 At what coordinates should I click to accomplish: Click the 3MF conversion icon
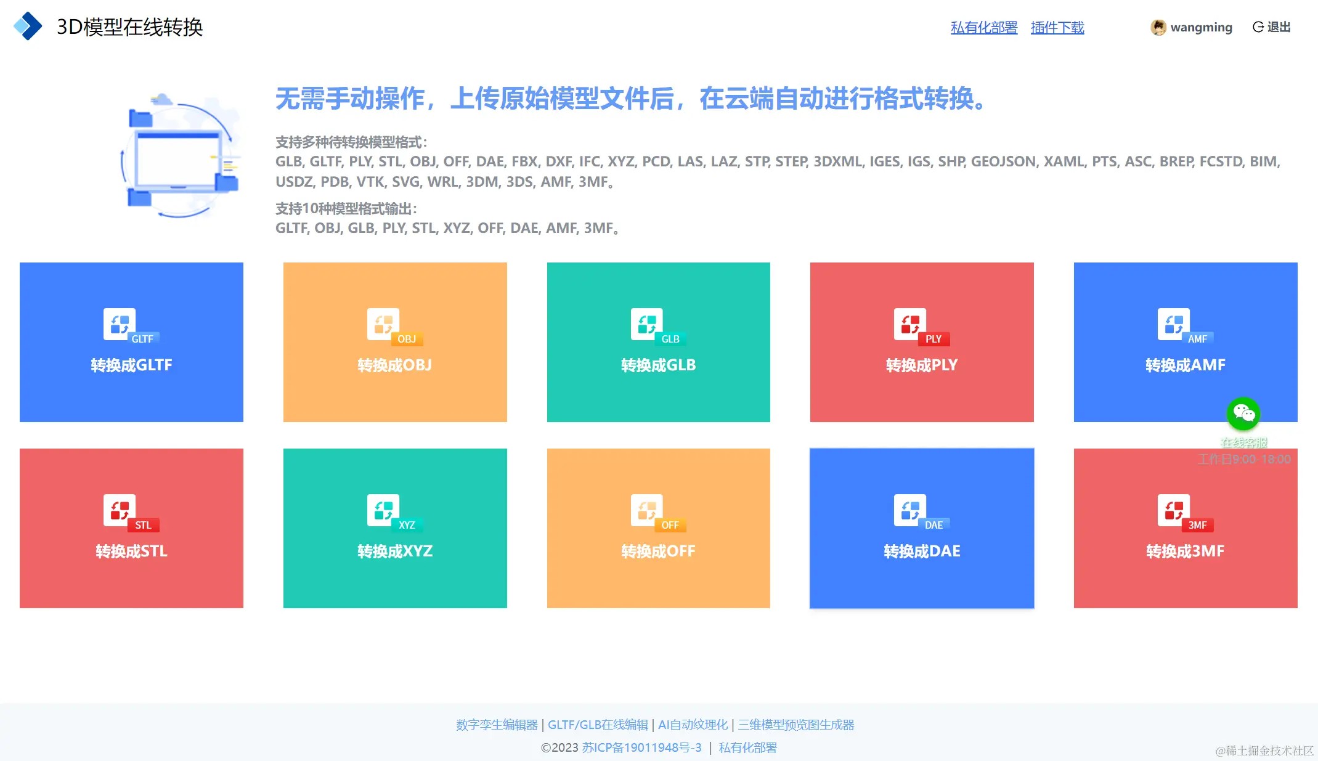(1174, 510)
